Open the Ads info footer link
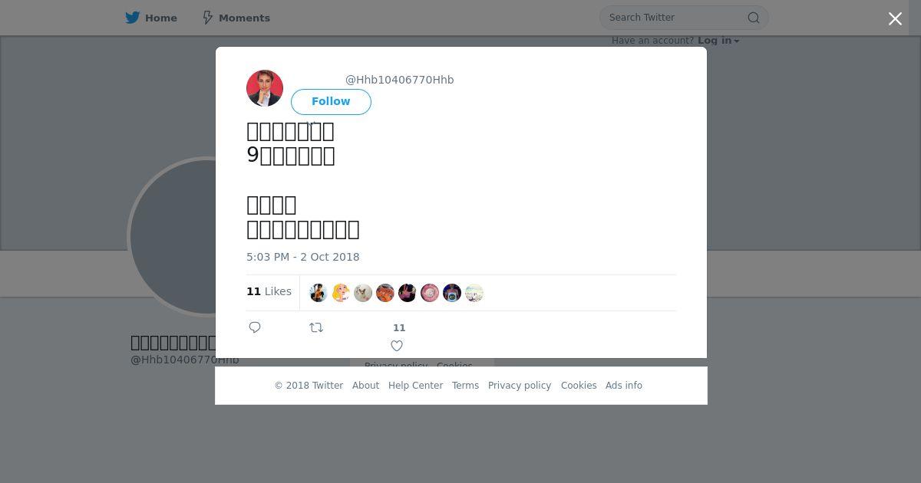921x483 pixels. (624, 386)
